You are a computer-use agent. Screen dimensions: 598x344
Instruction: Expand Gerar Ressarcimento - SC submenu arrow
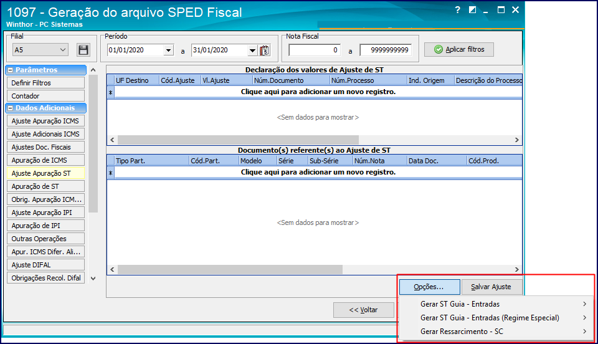coord(585,332)
